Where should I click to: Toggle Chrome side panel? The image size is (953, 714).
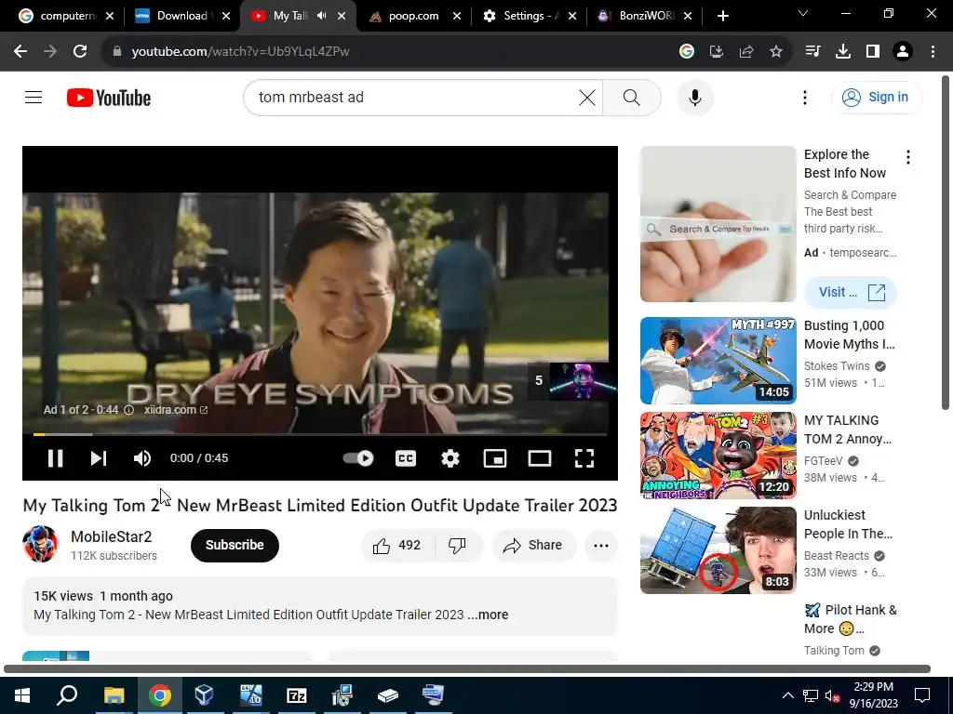[x=873, y=52]
